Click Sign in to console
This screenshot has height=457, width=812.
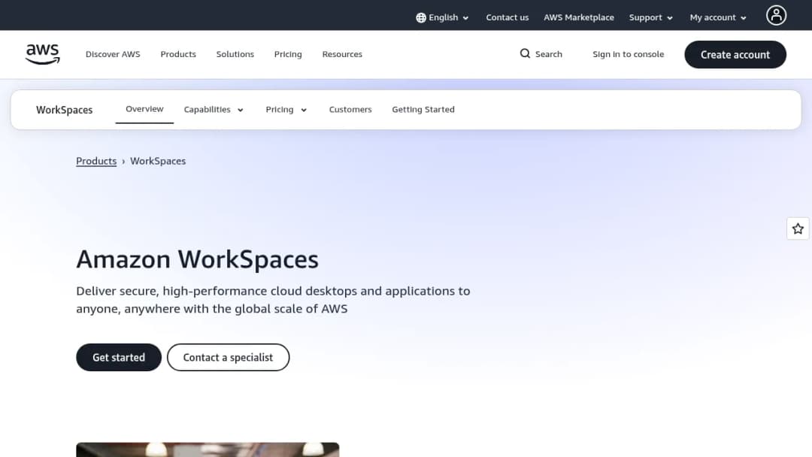[x=628, y=54]
